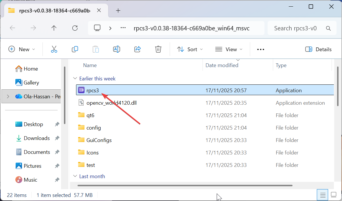This screenshot has height=201, width=342.
Task: Open the See more three-dots toolbar menu
Action: point(261,49)
